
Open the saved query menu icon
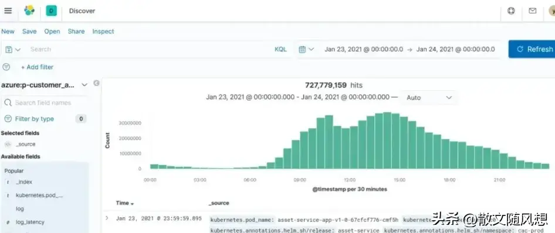(13, 49)
